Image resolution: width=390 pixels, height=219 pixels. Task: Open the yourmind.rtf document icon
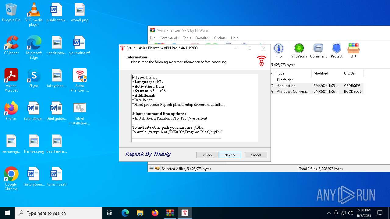pos(80,45)
